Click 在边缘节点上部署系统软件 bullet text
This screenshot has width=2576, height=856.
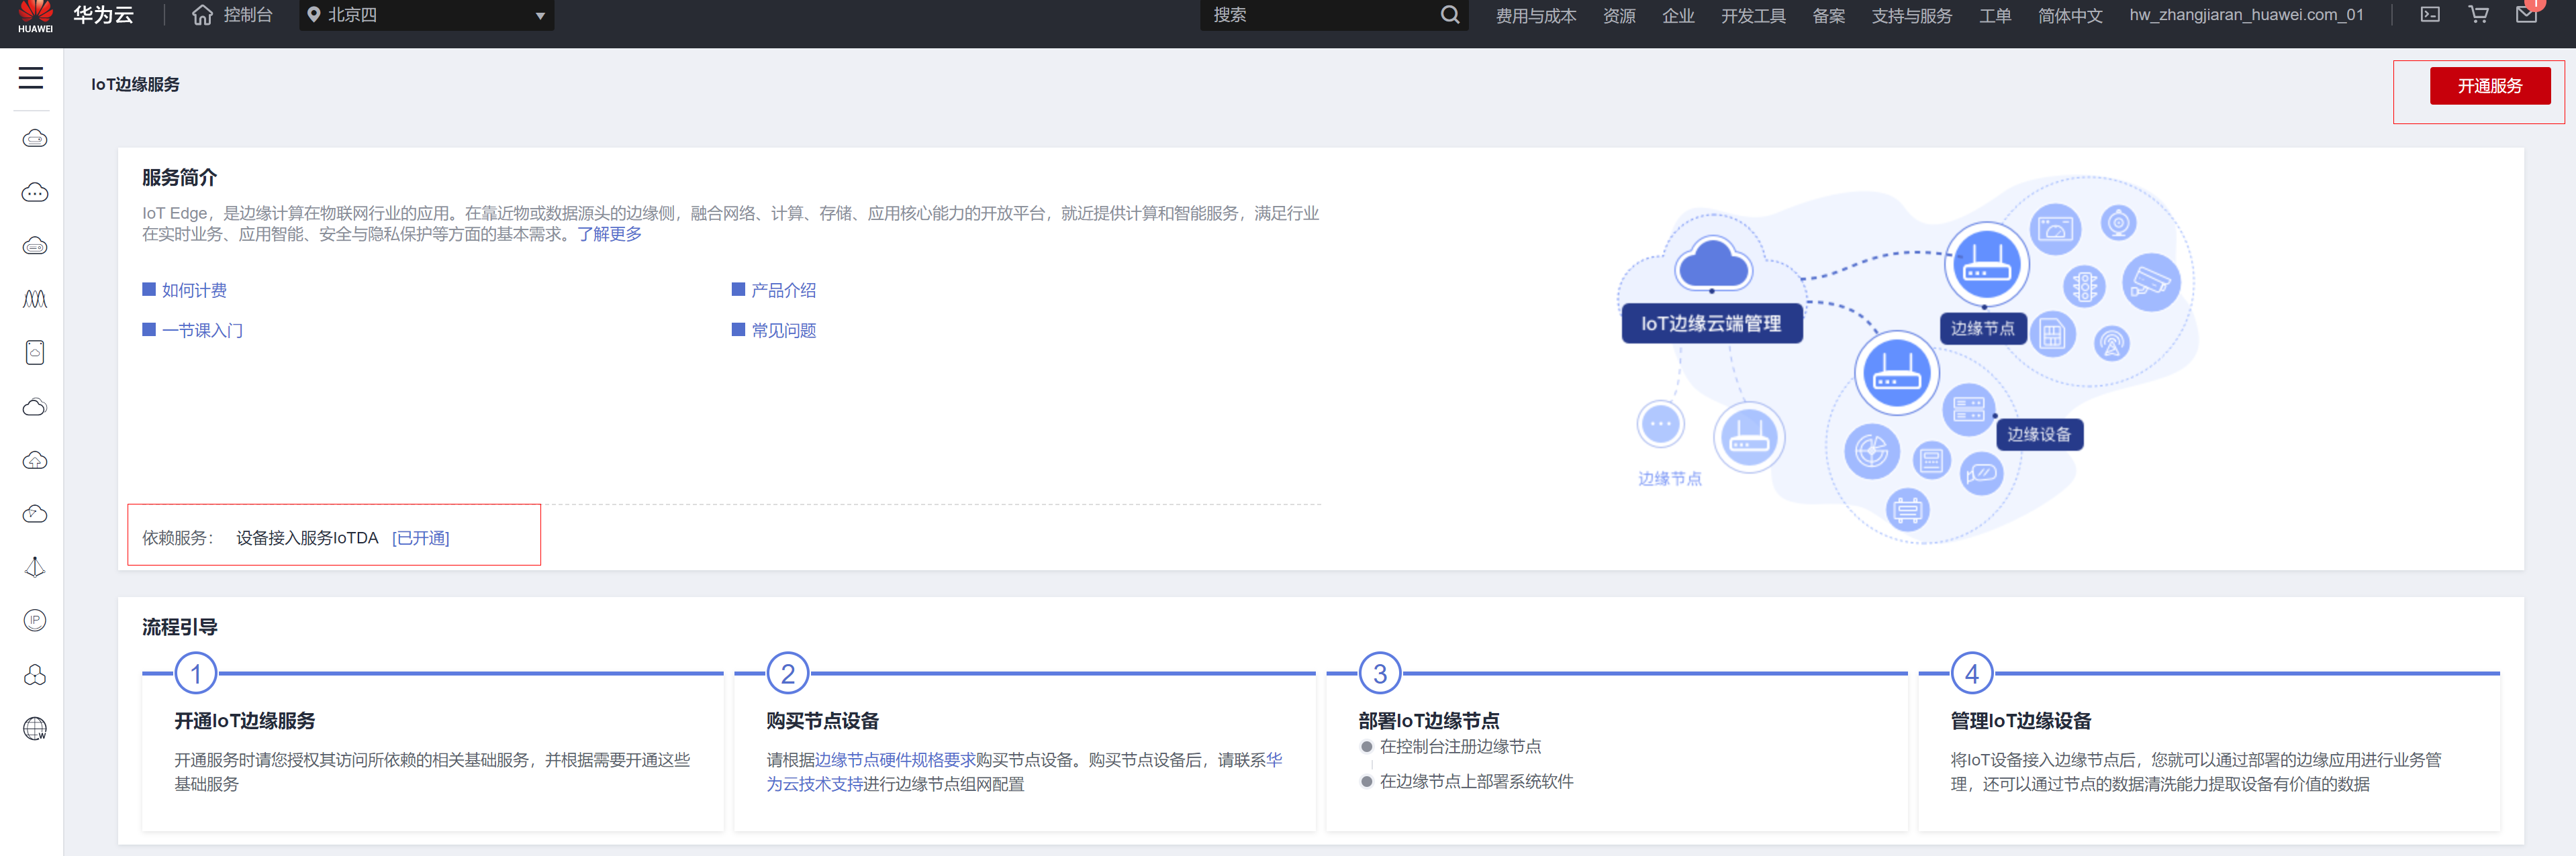(x=1476, y=781)
